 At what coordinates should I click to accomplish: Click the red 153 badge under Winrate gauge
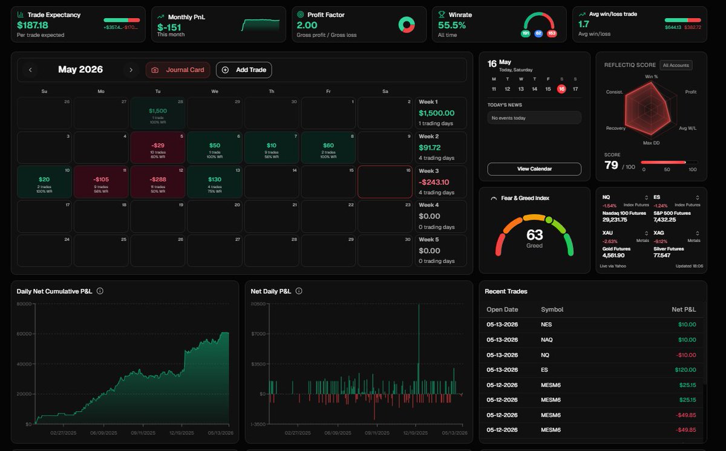coord(552,34)
